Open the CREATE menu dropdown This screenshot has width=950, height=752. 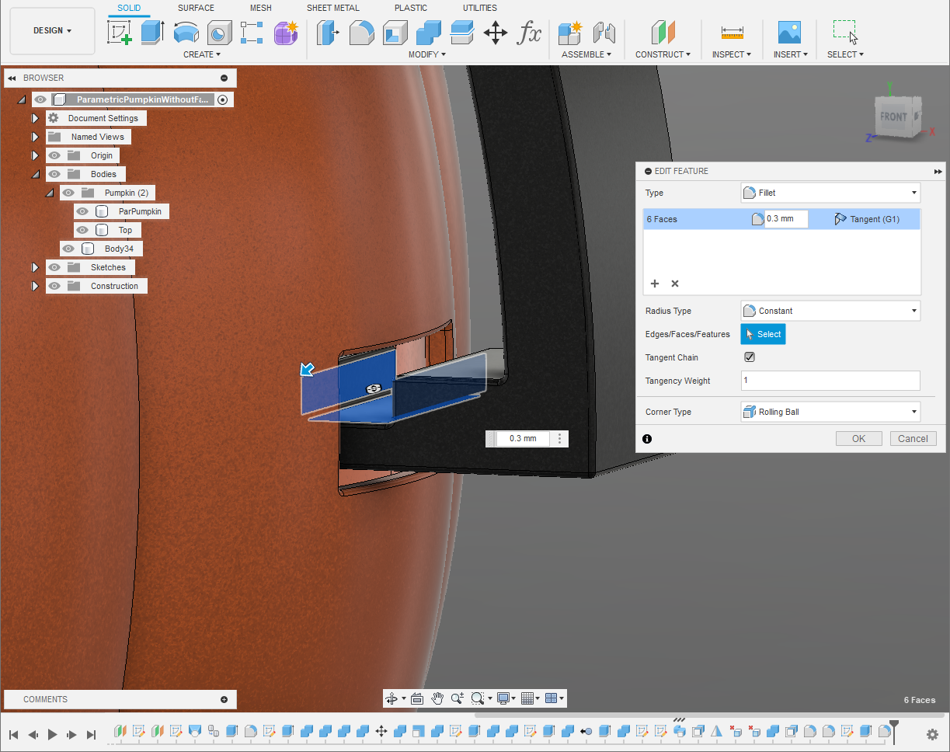202,54
